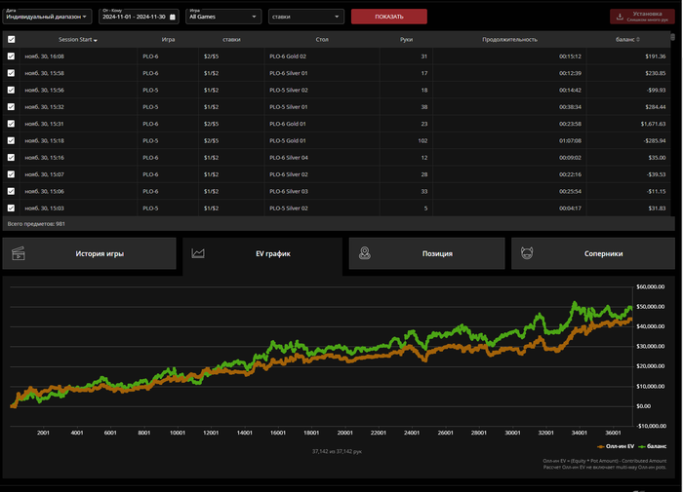Click the devil face icon beside Соперники
The width and height of the screenshot is (683, 492).
click(527, 253)
